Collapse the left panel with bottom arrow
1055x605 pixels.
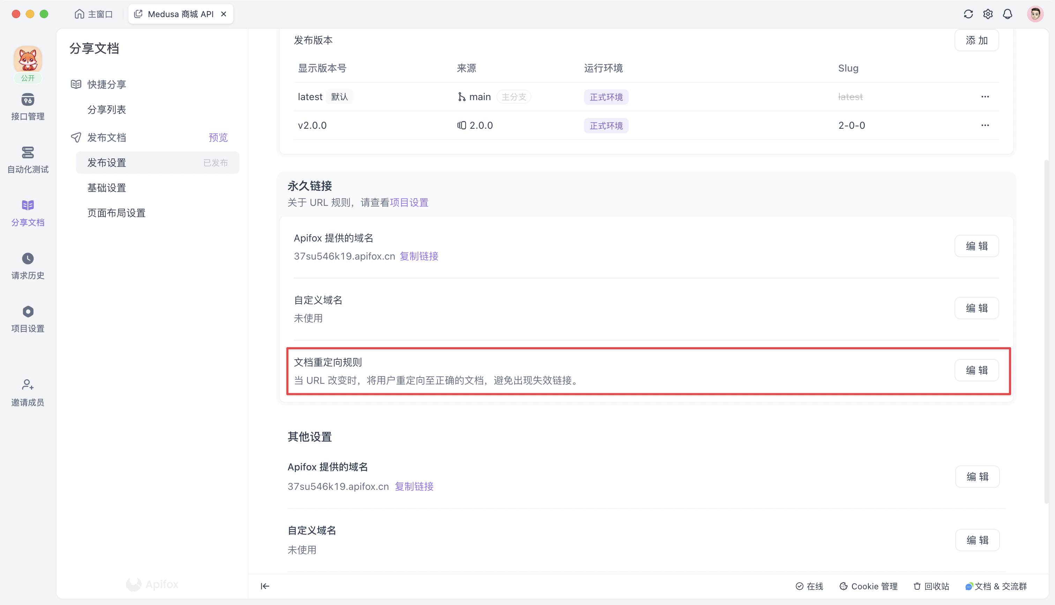click(x=265, y=586)
